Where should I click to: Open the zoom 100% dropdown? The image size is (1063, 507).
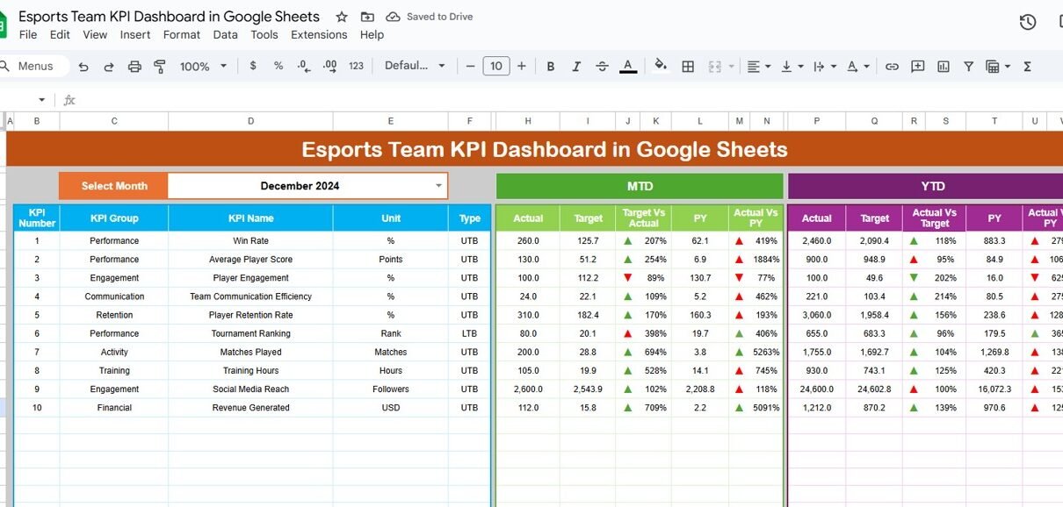(x=203, y=66)
